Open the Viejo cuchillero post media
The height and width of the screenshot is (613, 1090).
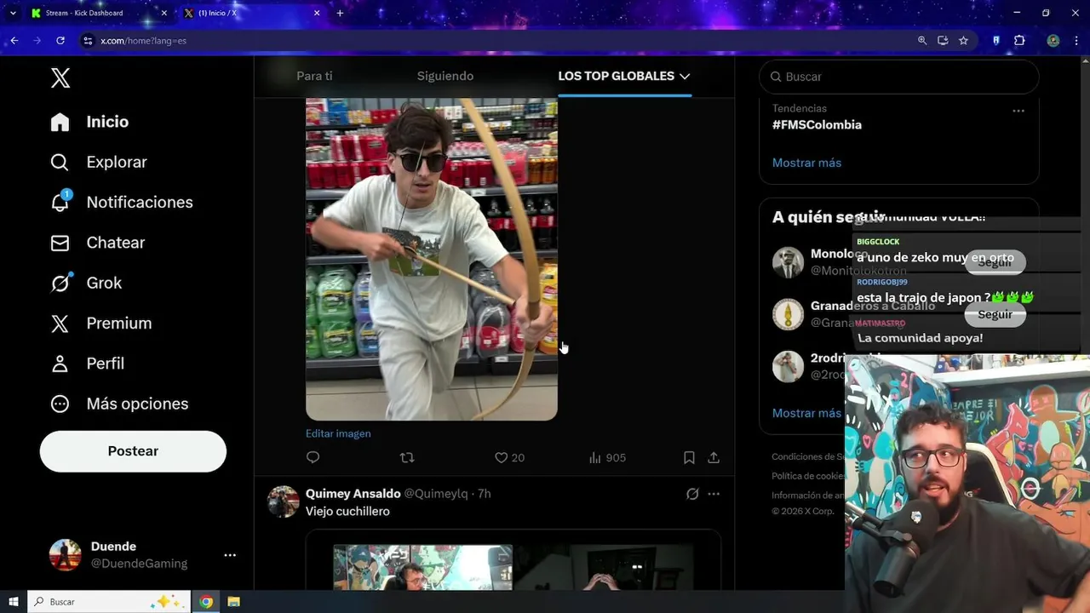click(x=513, y=559)
